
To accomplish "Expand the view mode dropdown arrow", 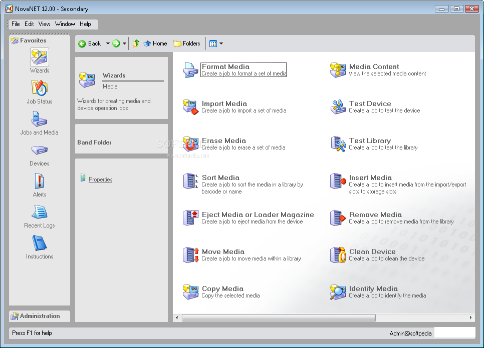I will pyautogui.click(x=221, y=43).
